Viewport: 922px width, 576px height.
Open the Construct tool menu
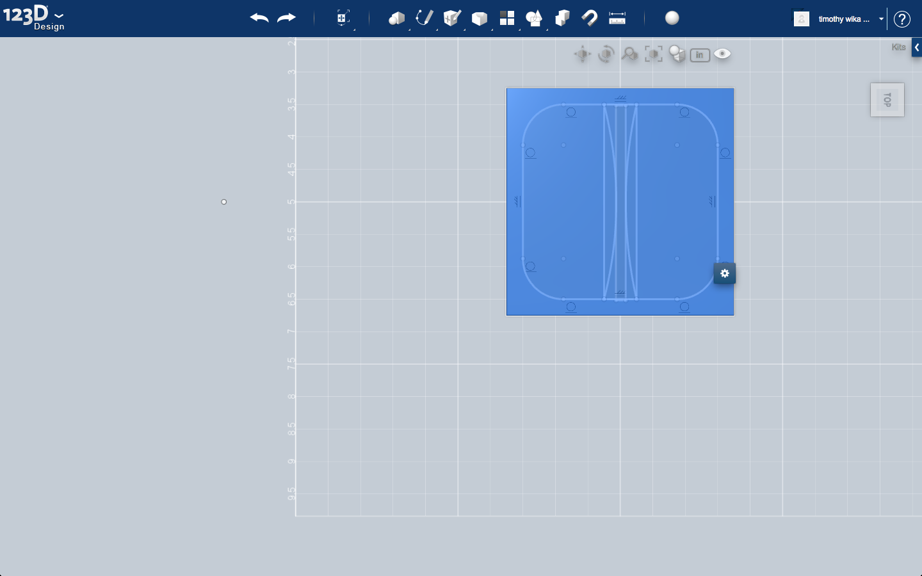pyautogui.click(x=452, y=18)
